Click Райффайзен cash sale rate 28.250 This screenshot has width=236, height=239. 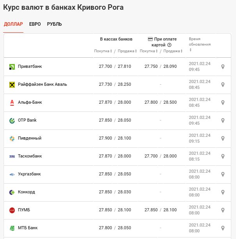[124, 84]
